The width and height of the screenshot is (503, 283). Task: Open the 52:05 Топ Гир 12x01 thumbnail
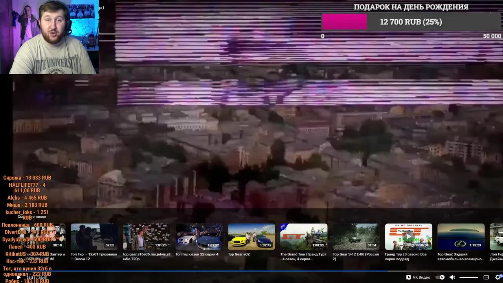(94, 237)
